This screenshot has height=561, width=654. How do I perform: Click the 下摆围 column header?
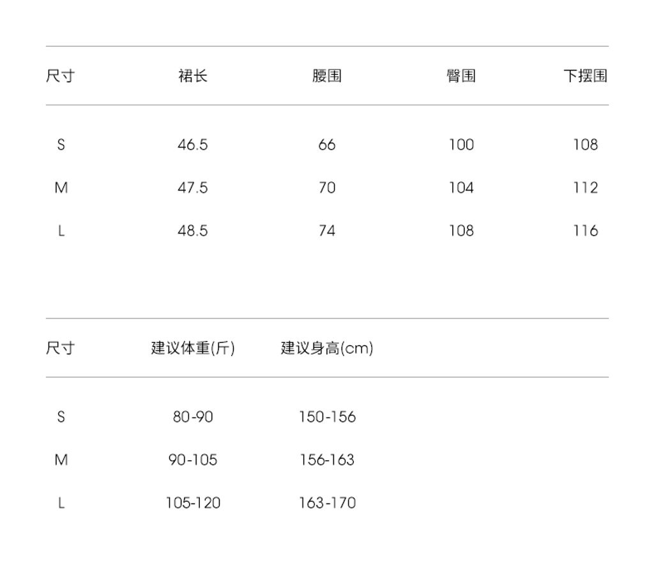[x=585, y=77]
